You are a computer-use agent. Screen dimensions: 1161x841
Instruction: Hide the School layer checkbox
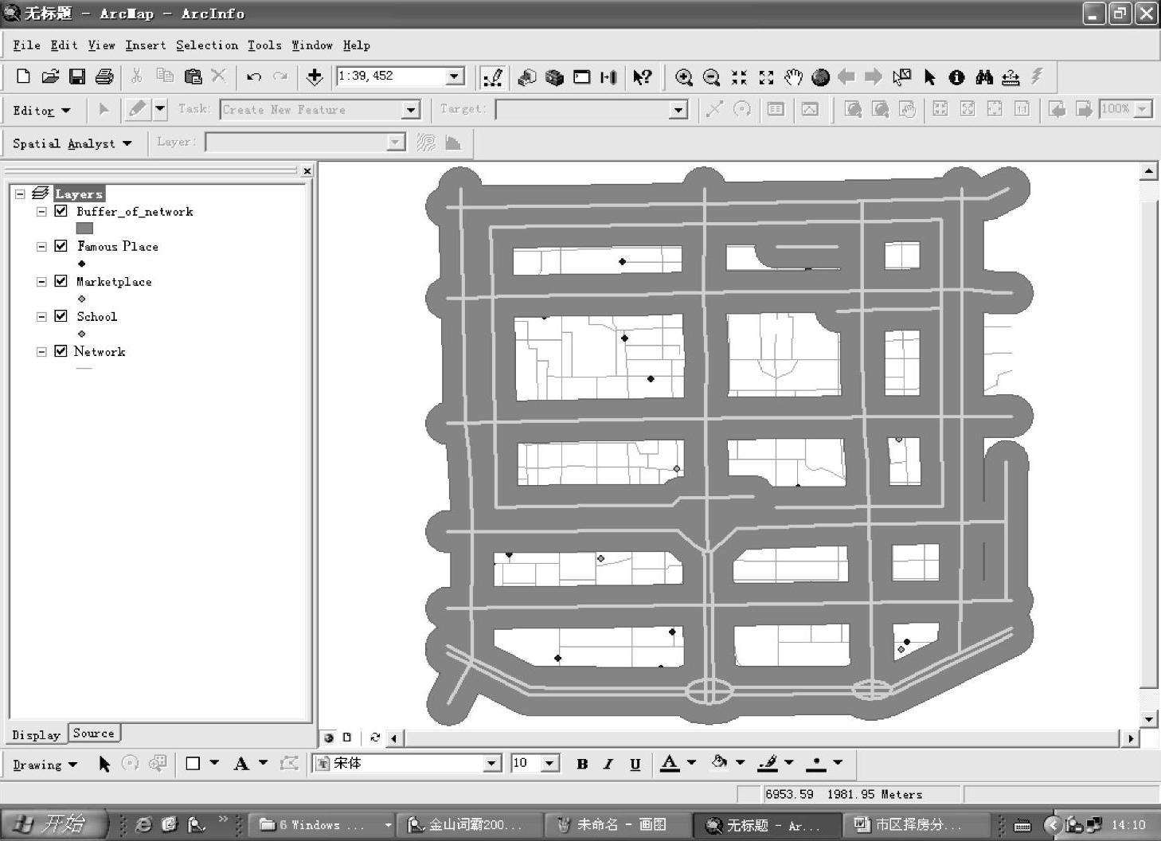[x=61, y=316]
